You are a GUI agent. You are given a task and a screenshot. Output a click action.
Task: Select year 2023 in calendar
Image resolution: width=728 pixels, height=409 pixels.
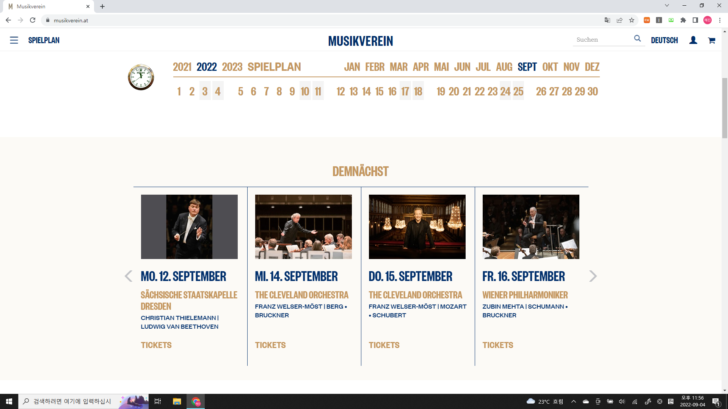[x=232, y=67]
